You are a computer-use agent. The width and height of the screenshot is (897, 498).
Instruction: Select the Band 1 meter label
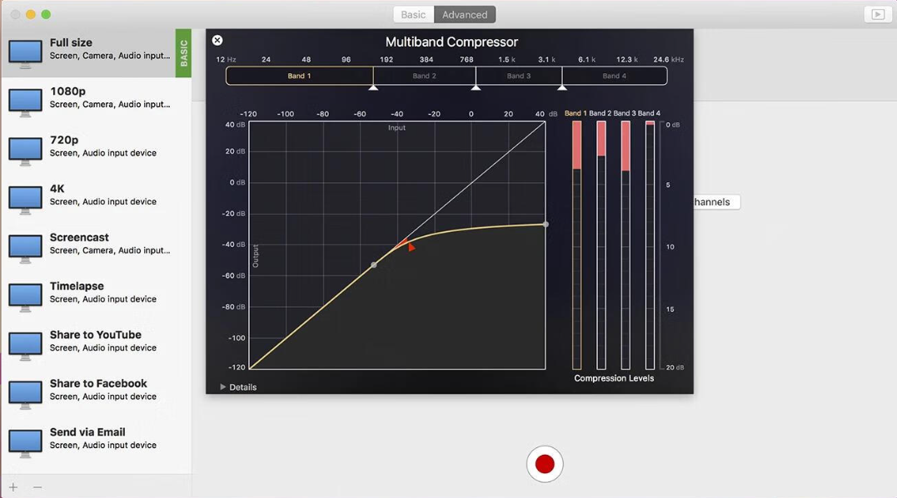coord(576,113)
